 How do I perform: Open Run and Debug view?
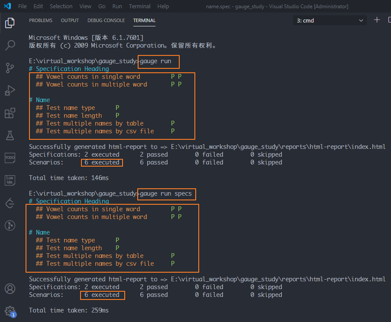[x=10, y=90]
